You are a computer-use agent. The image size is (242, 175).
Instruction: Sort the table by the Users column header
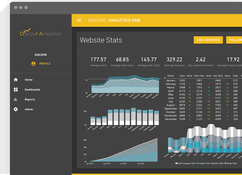pyautogui.click(x=182, y=76)
